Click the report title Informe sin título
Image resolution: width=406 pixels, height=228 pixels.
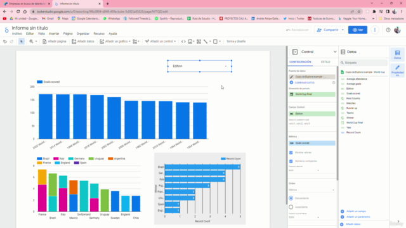point(30,28)
